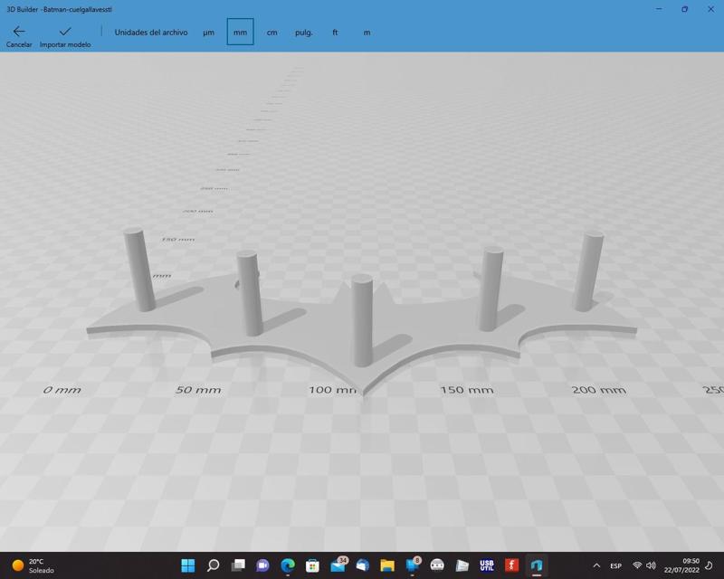
Task: Open File Explorer from taskbar
Action: click(387, 565)
